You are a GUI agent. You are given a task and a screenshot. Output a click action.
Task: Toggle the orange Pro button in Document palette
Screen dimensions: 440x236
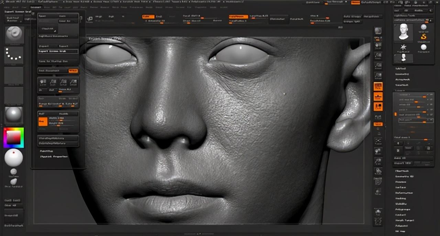(x=43, y=121)
